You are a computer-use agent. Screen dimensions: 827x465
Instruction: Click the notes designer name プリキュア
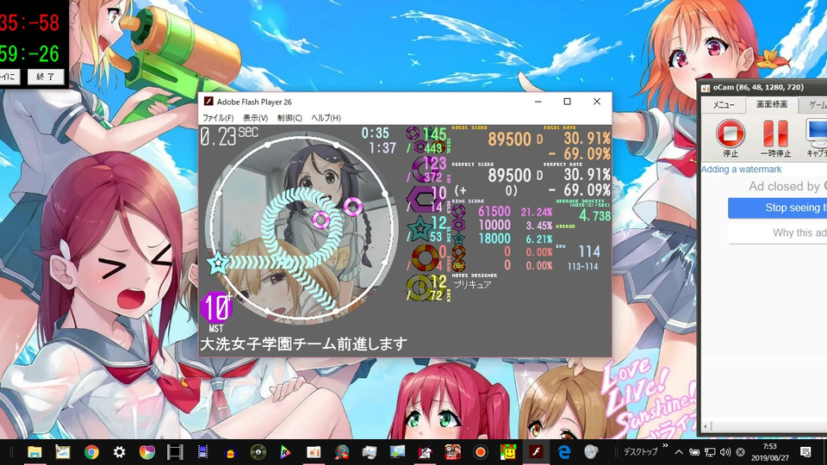[472, 285]
